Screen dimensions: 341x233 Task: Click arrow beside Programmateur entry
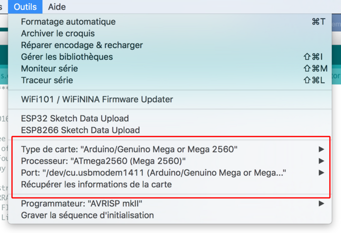321,204
